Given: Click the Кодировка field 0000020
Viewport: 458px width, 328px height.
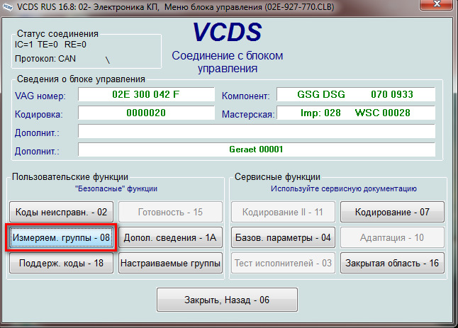Looking at the screenshot, I should pos(146,113).
